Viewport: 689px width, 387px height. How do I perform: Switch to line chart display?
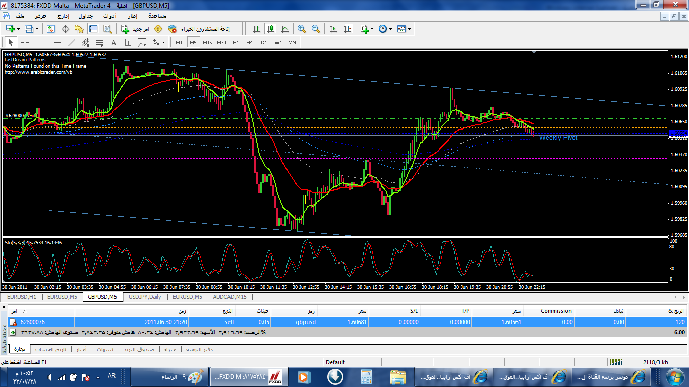pyautogui.click(x=285, y=29)
